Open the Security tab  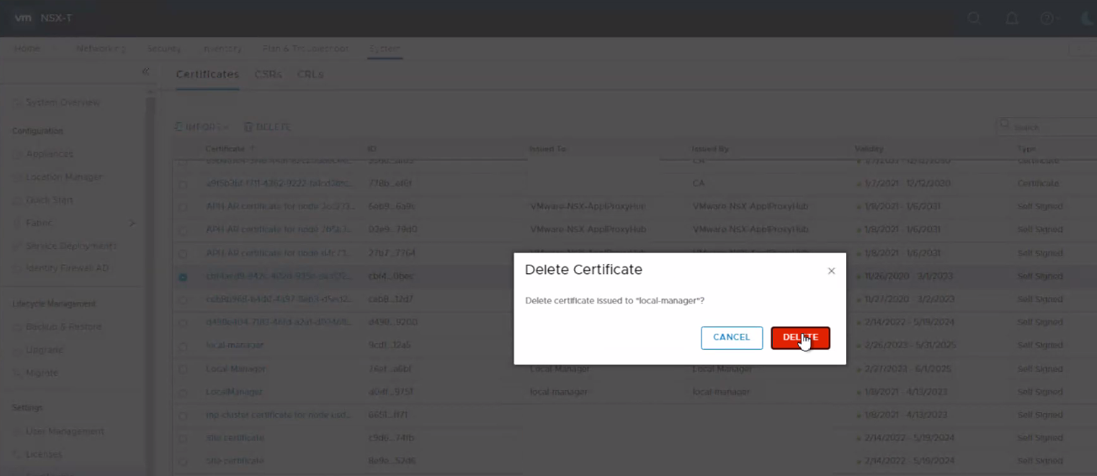pos(164,49)
